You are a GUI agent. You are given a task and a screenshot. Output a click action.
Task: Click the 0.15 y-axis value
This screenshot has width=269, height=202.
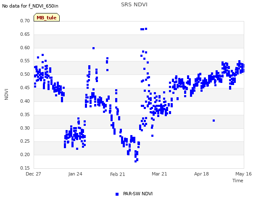point(25,168)
